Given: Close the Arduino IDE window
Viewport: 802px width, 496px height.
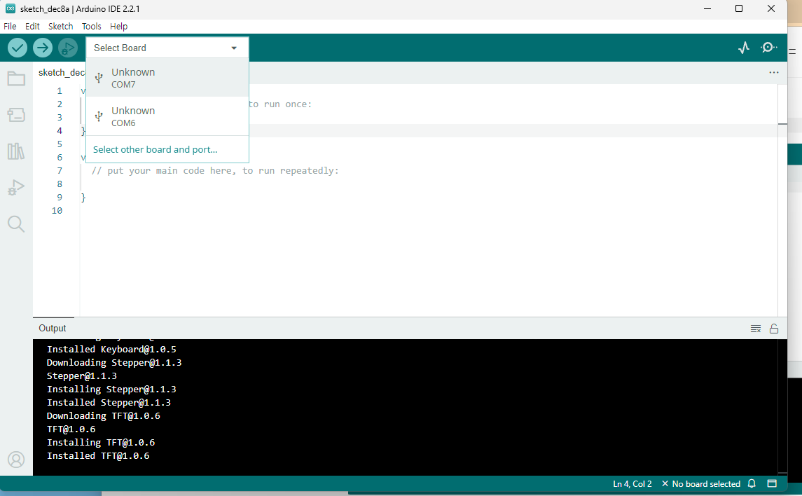Looking at the screenshot, I should click(x=770, y=8).
